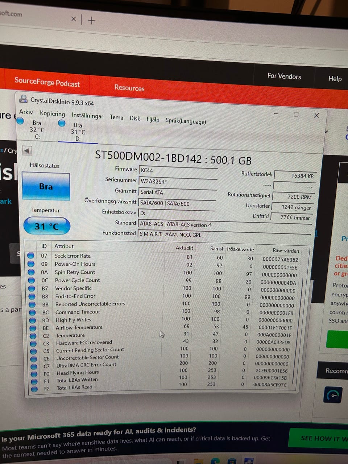Screen dimensions: 348x464
Task: Click the status orb beside Power Cycle Count
Action: [32, 280]
